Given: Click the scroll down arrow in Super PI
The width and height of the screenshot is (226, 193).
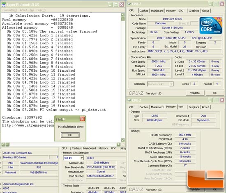Looking at the screenshot, I should [x=123, y=140].
